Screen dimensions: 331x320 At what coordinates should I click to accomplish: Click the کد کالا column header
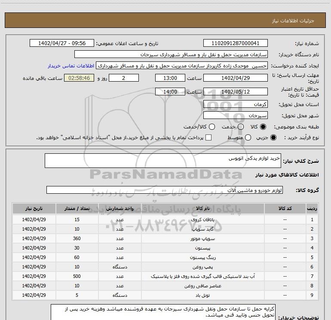(285, 208)
